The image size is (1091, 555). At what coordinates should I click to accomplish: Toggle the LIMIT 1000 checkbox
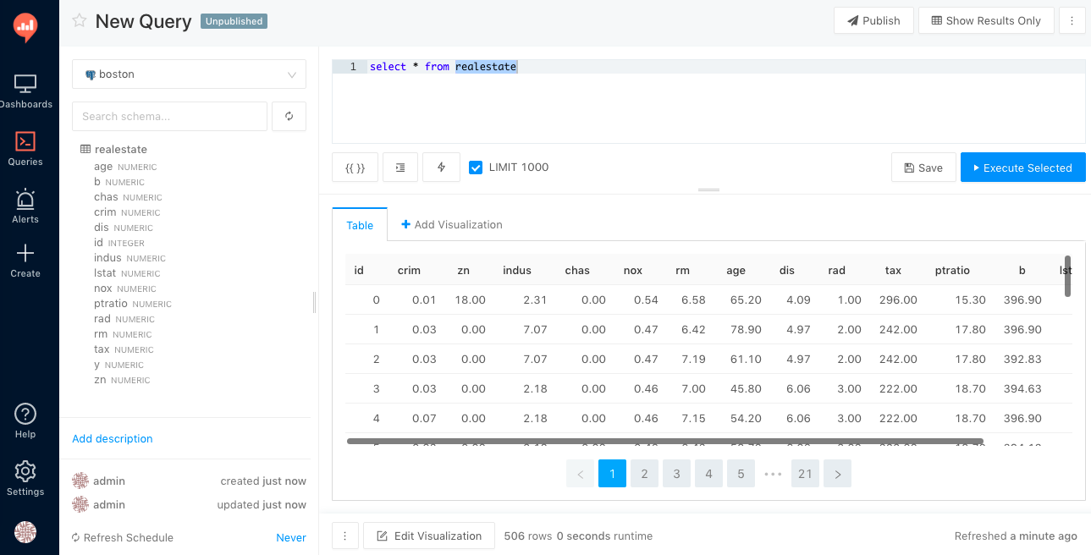click(476, 168)
